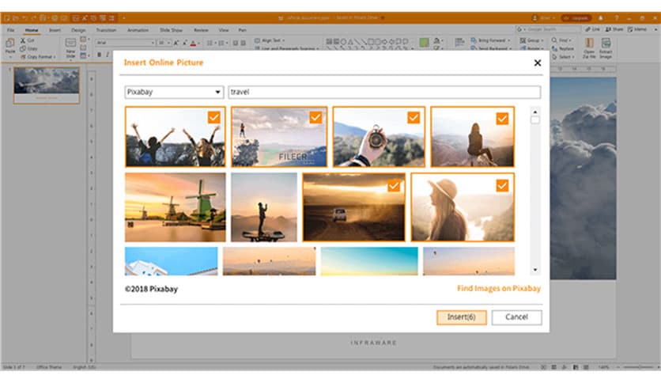
Task: Click the Copy icon in the ribbon
Action: [x=23, y=48]
